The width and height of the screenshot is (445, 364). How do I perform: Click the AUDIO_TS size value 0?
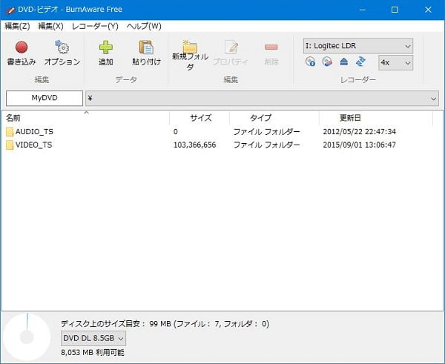(175, 132)
